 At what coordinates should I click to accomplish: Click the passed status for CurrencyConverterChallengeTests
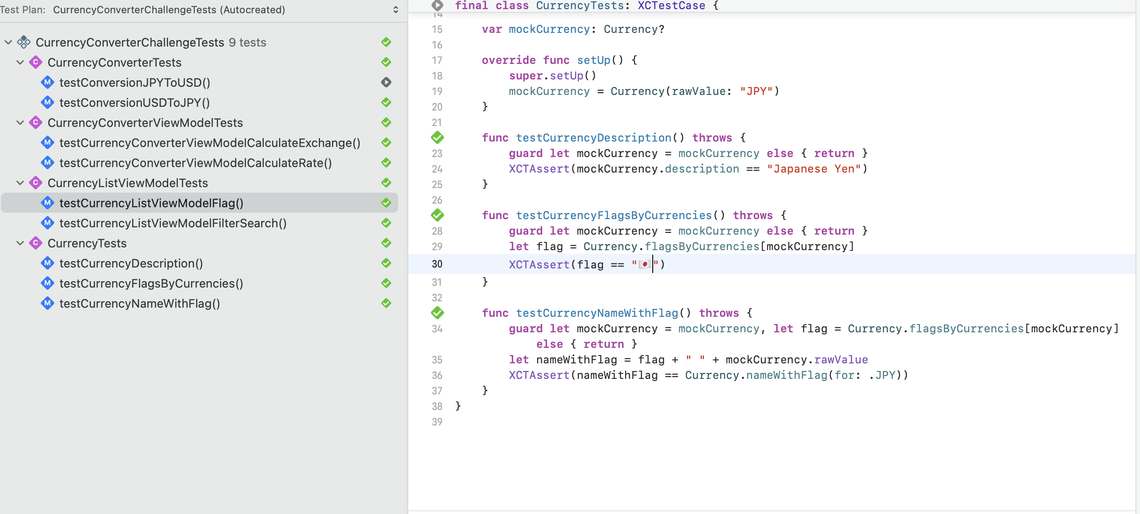pos(386,42)
